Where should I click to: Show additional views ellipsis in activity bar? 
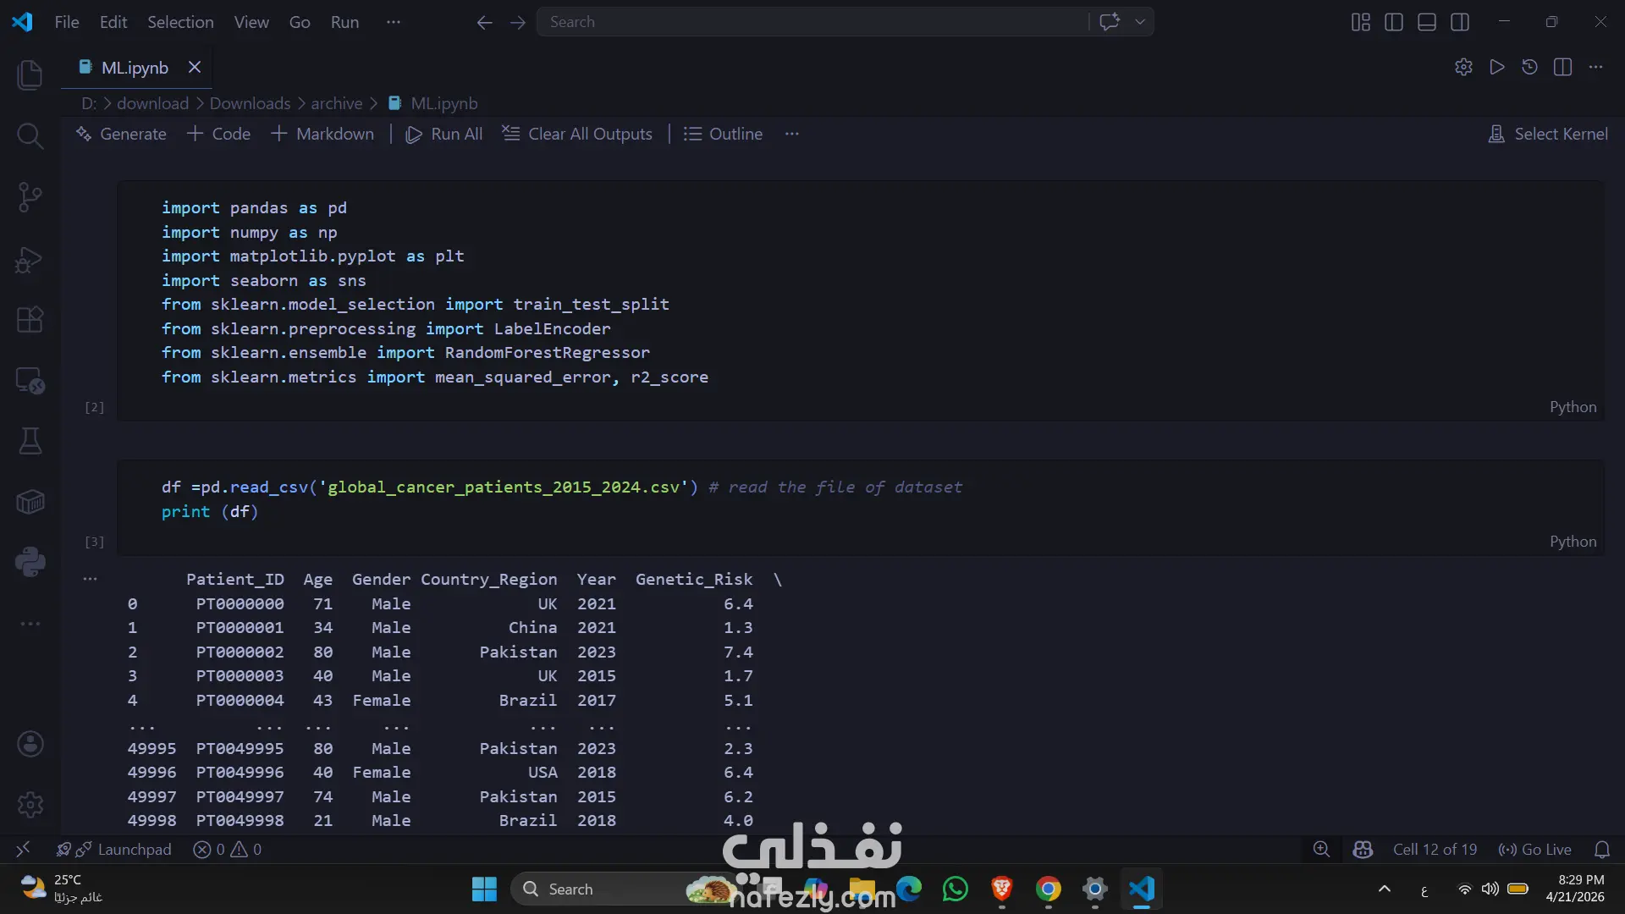coord(30,624)
